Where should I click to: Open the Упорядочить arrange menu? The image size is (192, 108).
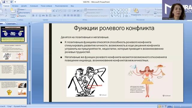pyautogui.click(x=136, y=13)
